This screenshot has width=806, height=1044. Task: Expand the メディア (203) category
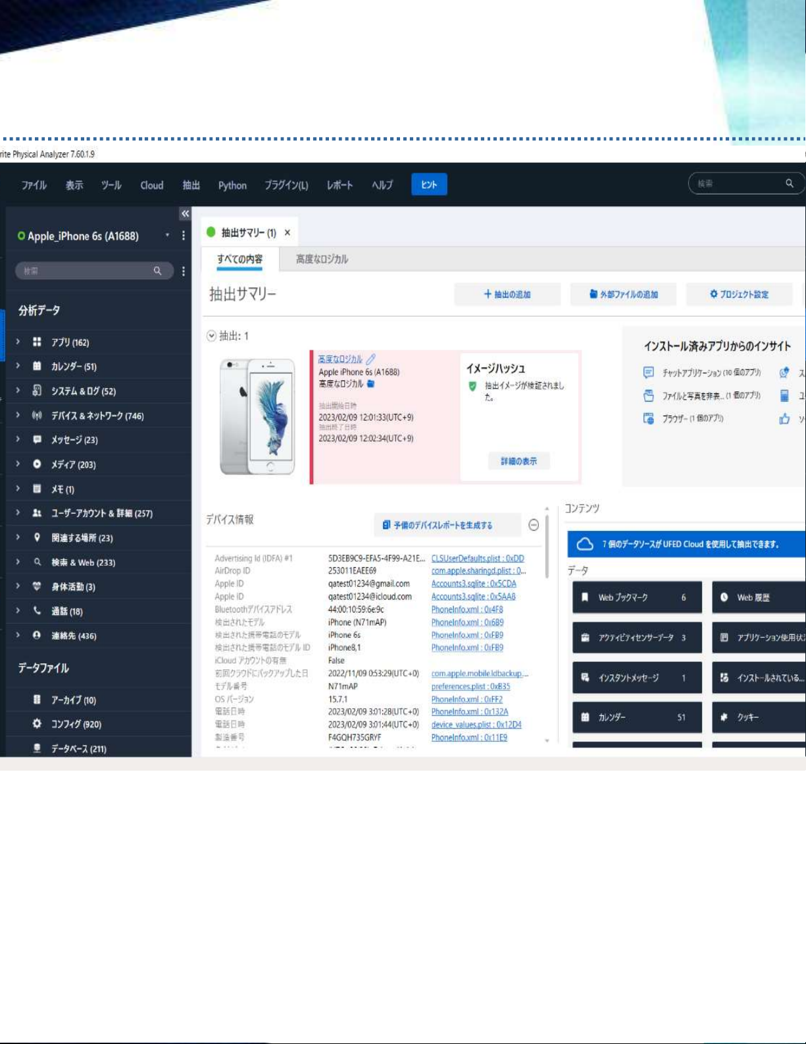(x=18, y=464)
